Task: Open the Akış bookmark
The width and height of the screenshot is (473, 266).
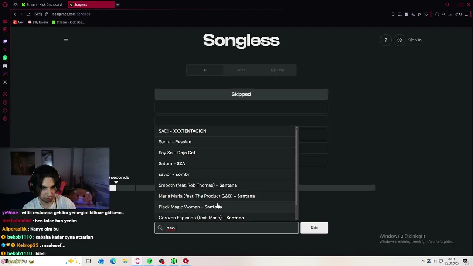Action: pos(18,22)
